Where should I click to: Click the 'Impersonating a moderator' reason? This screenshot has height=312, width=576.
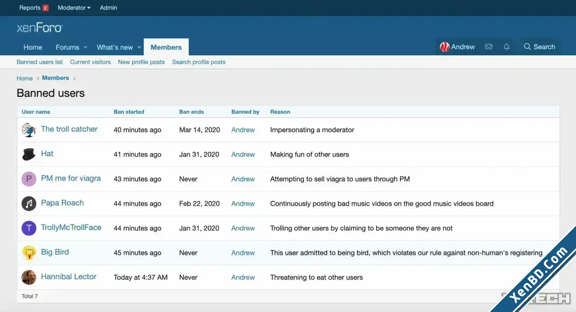[312, 130]
